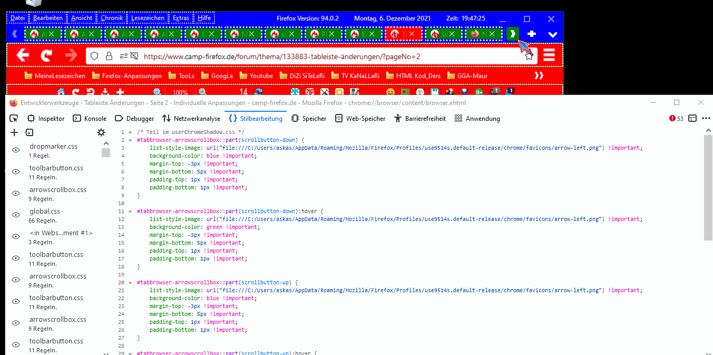Hide the first arrowscrollbox.css stylesheet via eye icon
The width and height of the screenshot is (713, 355).
point(16,194)
